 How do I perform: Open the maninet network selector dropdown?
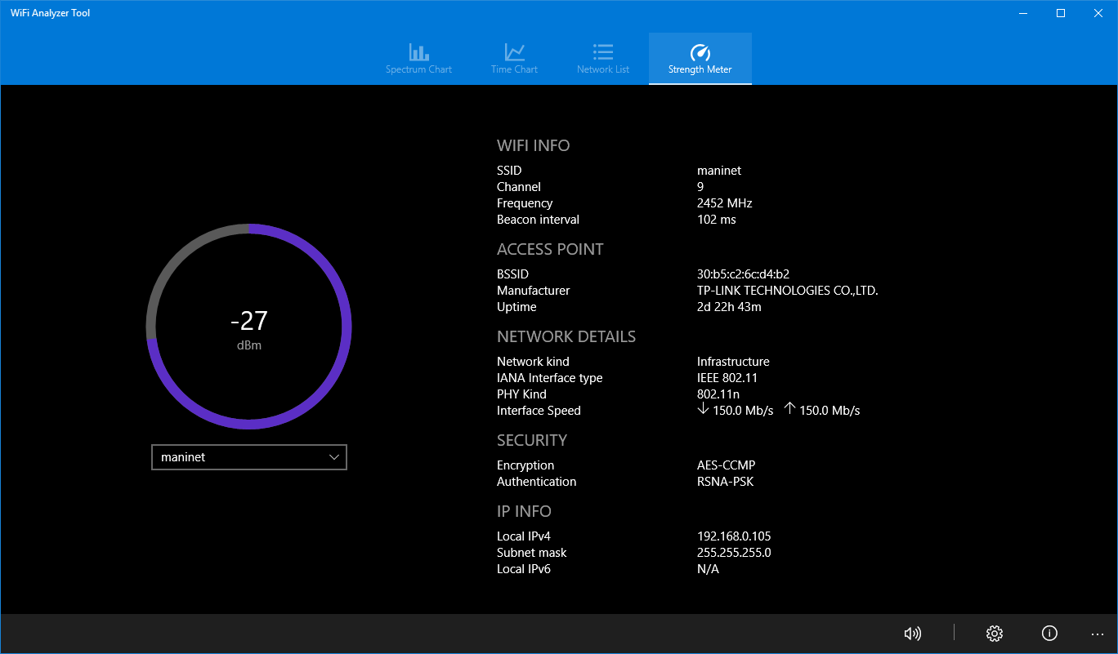point(248,457)
